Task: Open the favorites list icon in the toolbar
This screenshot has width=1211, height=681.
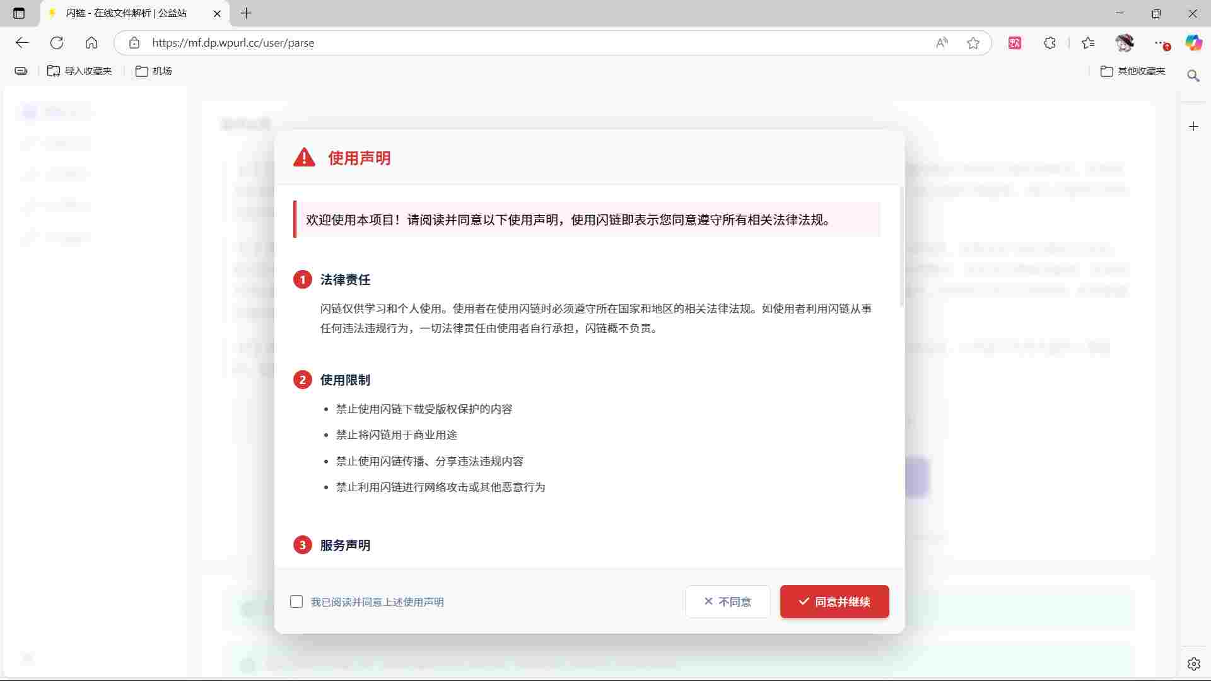Action: [1088, 43]
